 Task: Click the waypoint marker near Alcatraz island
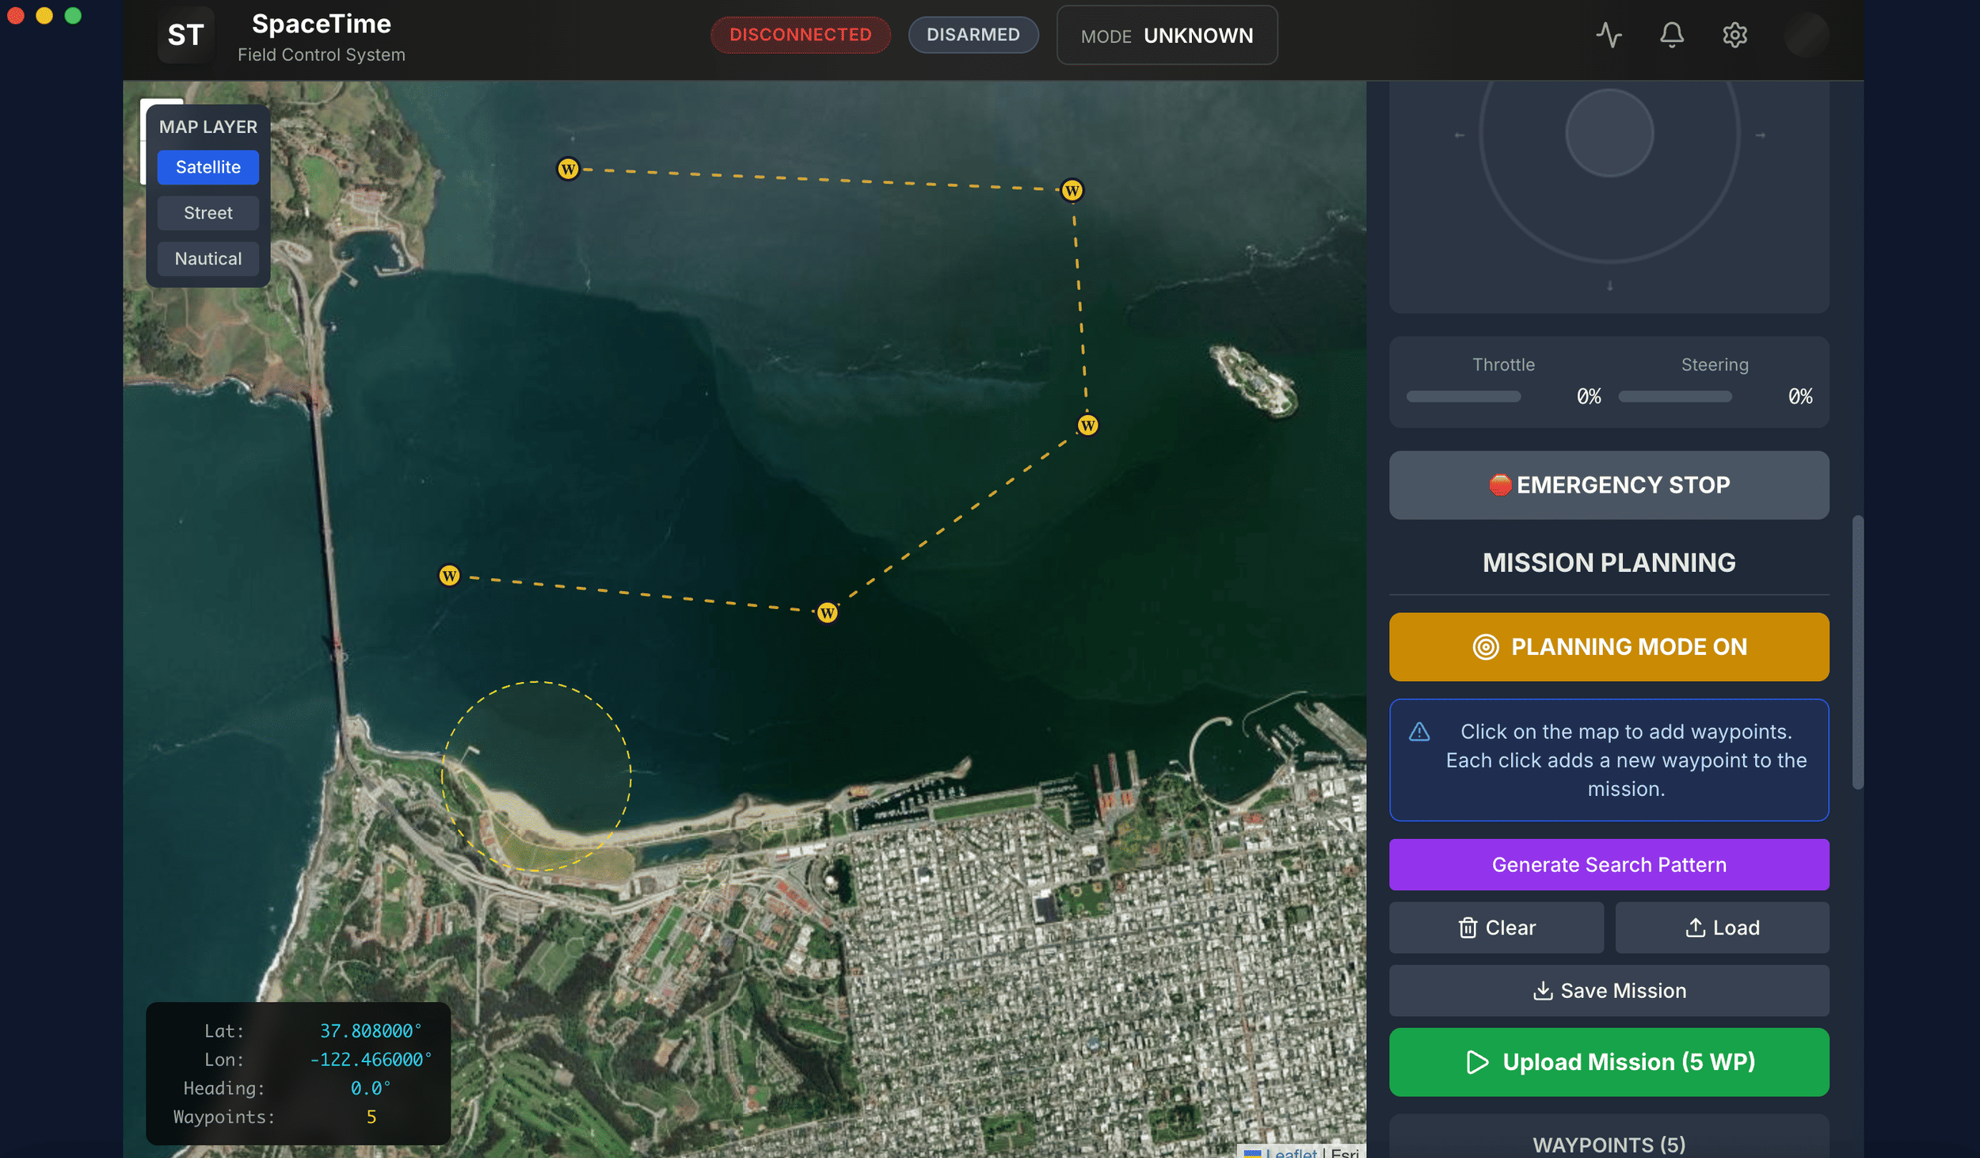point(1088,425)
